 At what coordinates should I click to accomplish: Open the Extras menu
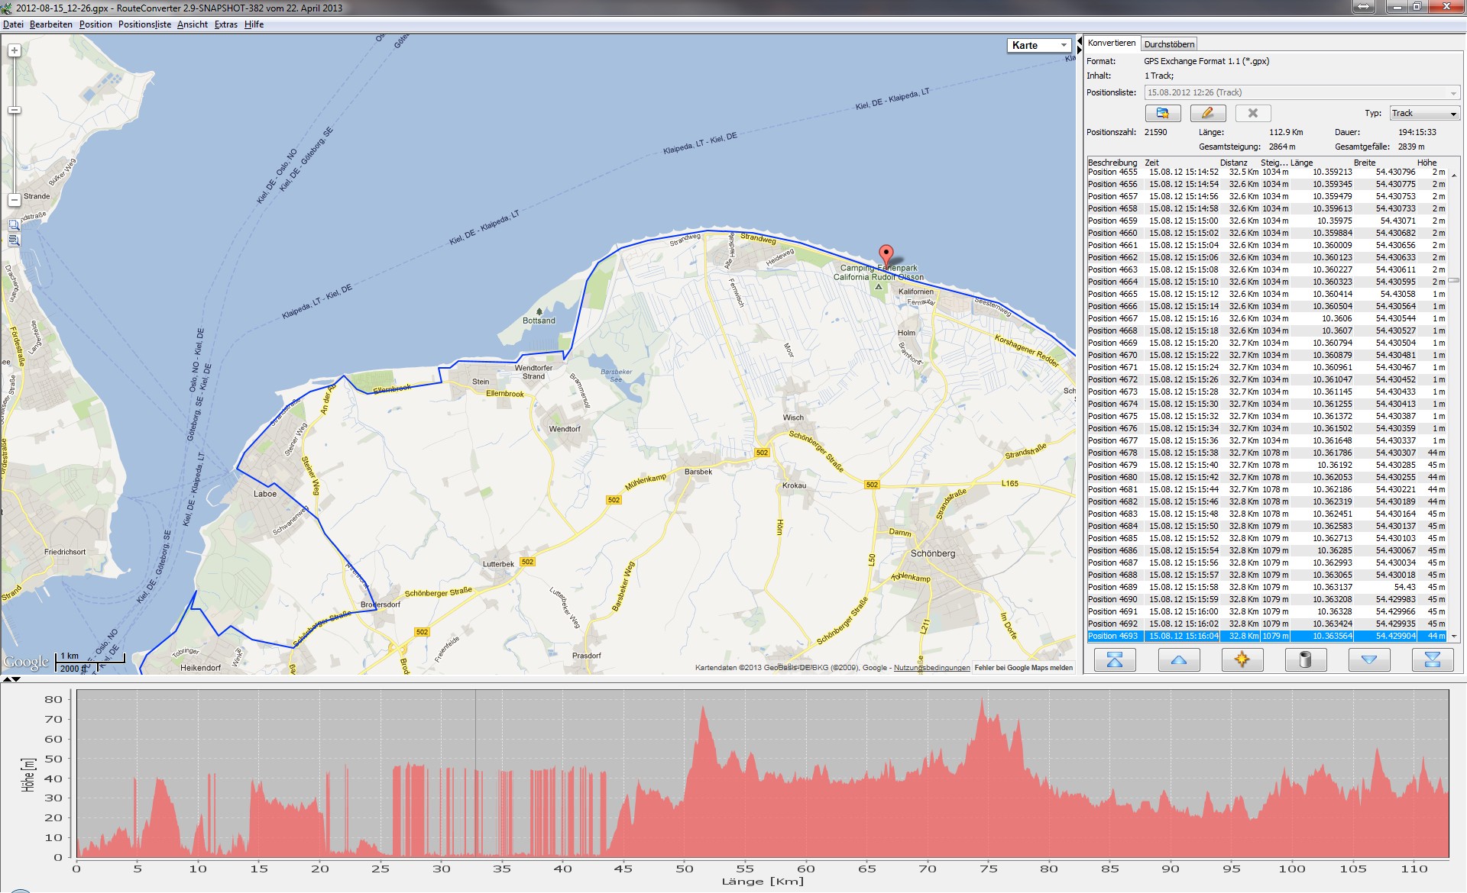[x=225, y=24]
